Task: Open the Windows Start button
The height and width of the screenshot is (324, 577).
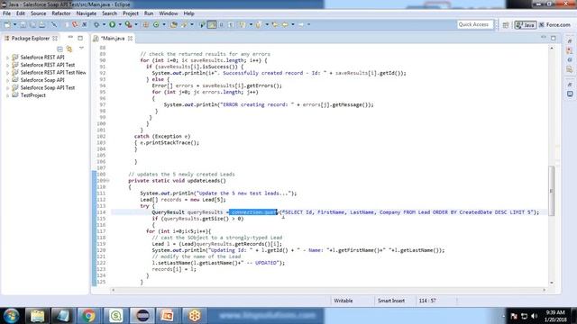Action: click(11, 316)
